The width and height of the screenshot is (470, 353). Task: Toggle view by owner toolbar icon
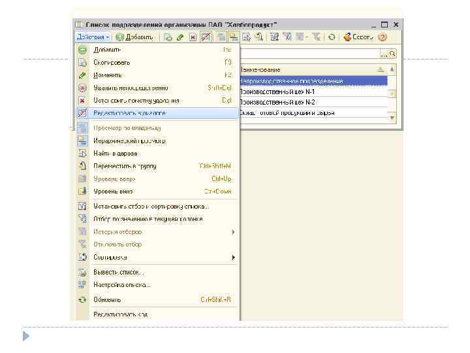pyautogui.click(x=221, y=37)
